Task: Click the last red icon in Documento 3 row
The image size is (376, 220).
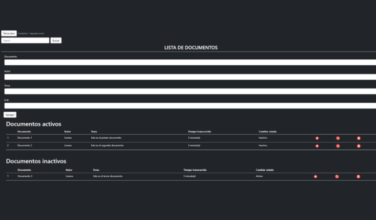Action: point(358,177)
